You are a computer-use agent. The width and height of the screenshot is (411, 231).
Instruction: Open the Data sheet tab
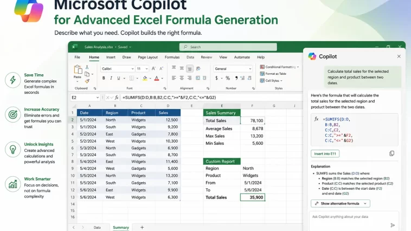click(97, 227)
